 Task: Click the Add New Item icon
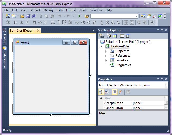tap(14, 16)
